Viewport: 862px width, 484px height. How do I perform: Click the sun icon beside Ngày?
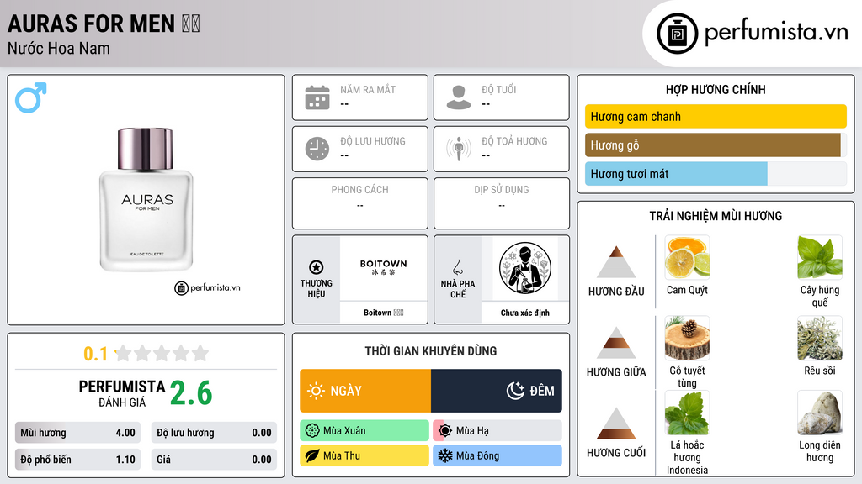317,391
